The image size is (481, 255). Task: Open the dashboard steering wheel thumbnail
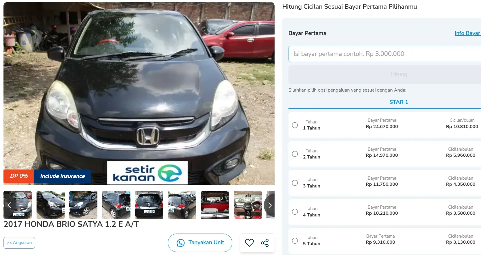[x=248, y=205]
